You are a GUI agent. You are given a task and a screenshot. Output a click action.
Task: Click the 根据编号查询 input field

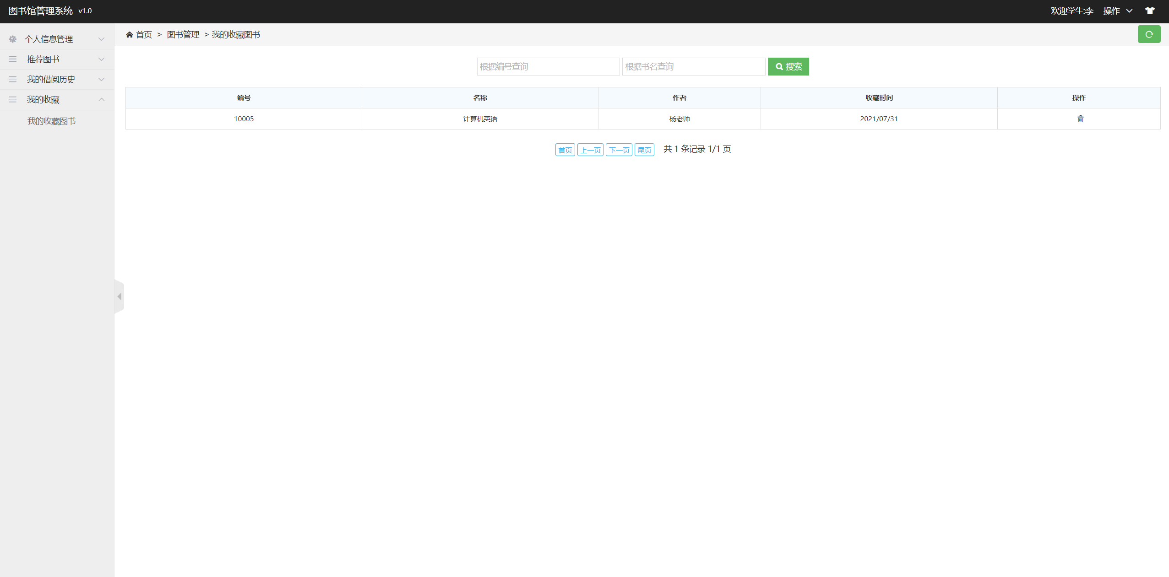(548, 67)
